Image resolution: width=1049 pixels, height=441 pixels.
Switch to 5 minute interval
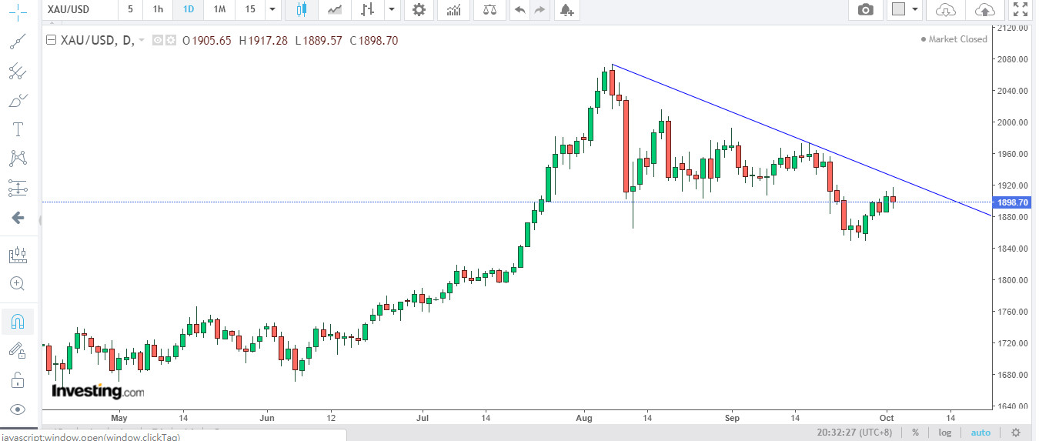tap(131, 9)
